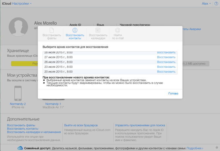Dismiss the Family Sharing banner with its close icon
Screen dimensions: 220x151
(x=217, y=147)
